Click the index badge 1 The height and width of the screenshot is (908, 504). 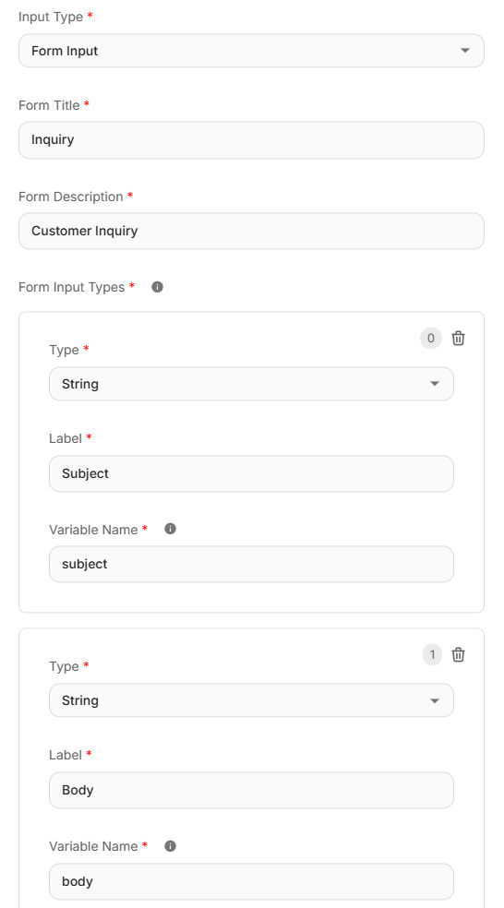(x=432, y=655)
